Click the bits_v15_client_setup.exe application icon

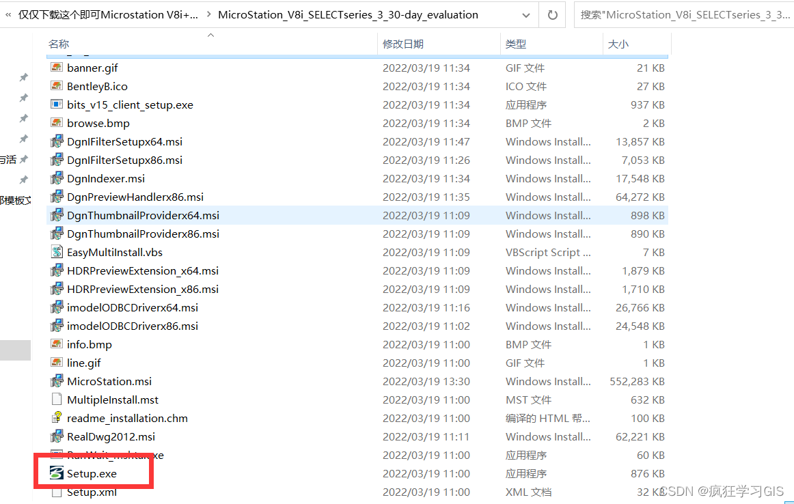click(x=57, y=104)
